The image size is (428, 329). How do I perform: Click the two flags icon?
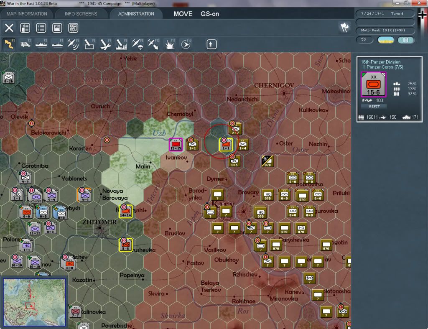coord(345,27)
